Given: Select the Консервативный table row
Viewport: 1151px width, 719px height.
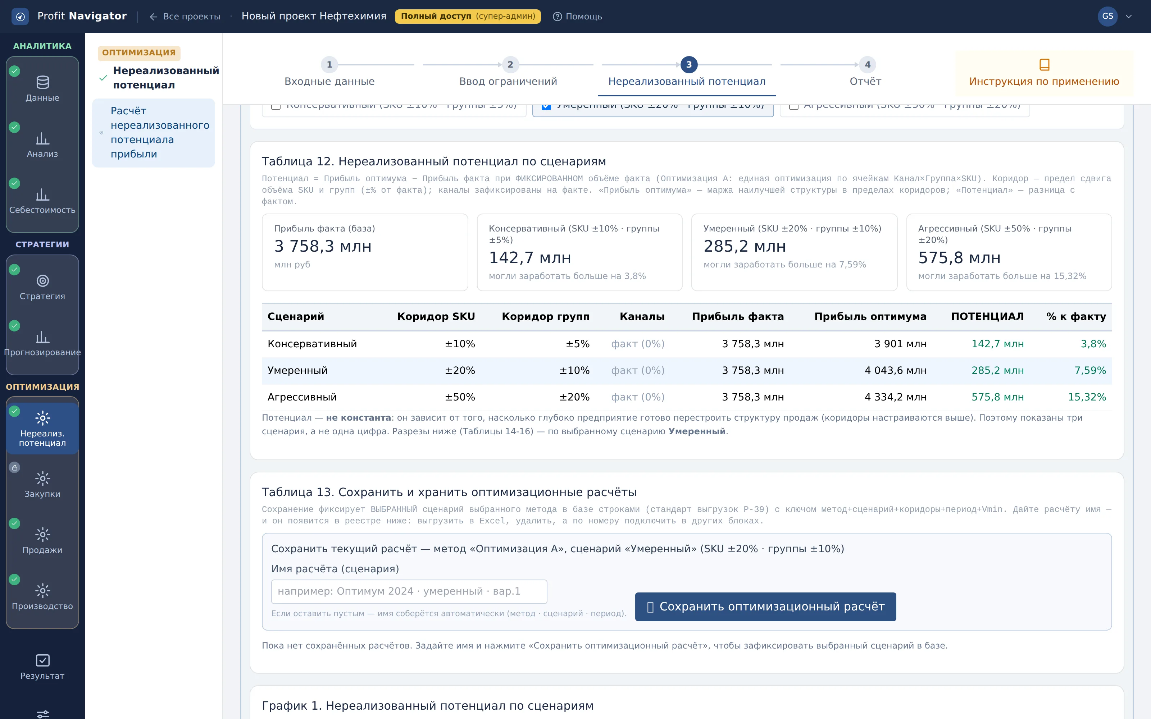Looking at the screenshot, I should point(686,344).
